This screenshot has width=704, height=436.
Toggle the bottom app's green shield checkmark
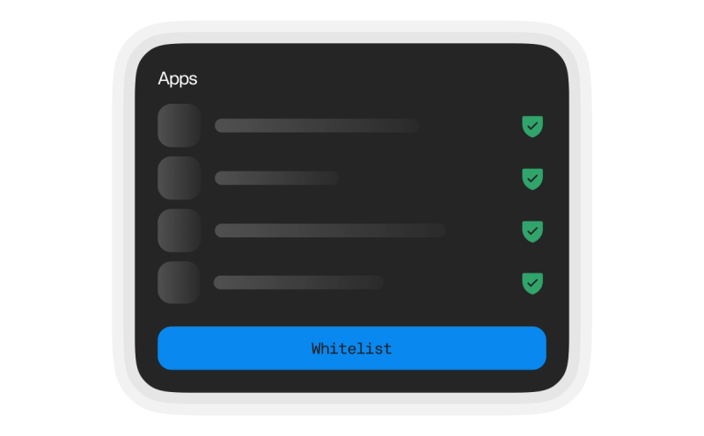pos(532,283)
